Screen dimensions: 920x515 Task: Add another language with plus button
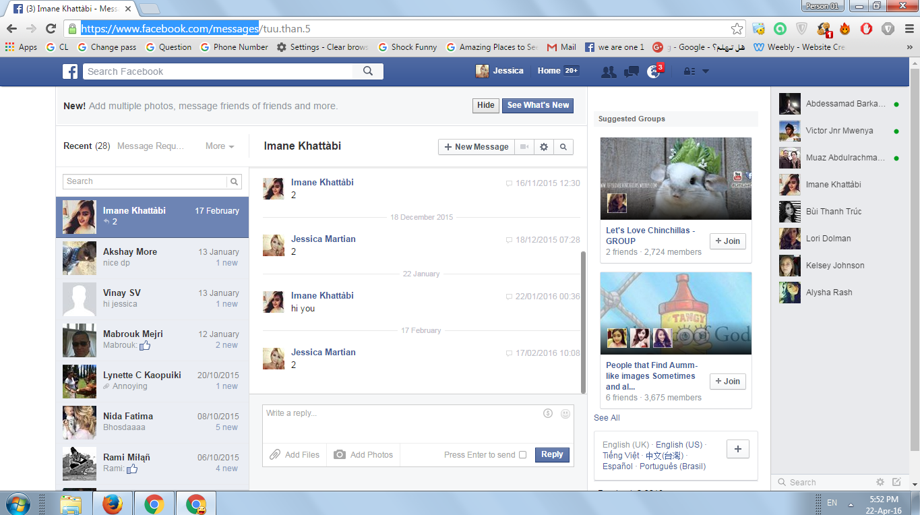pyautogui.click(x=738, y=449)
